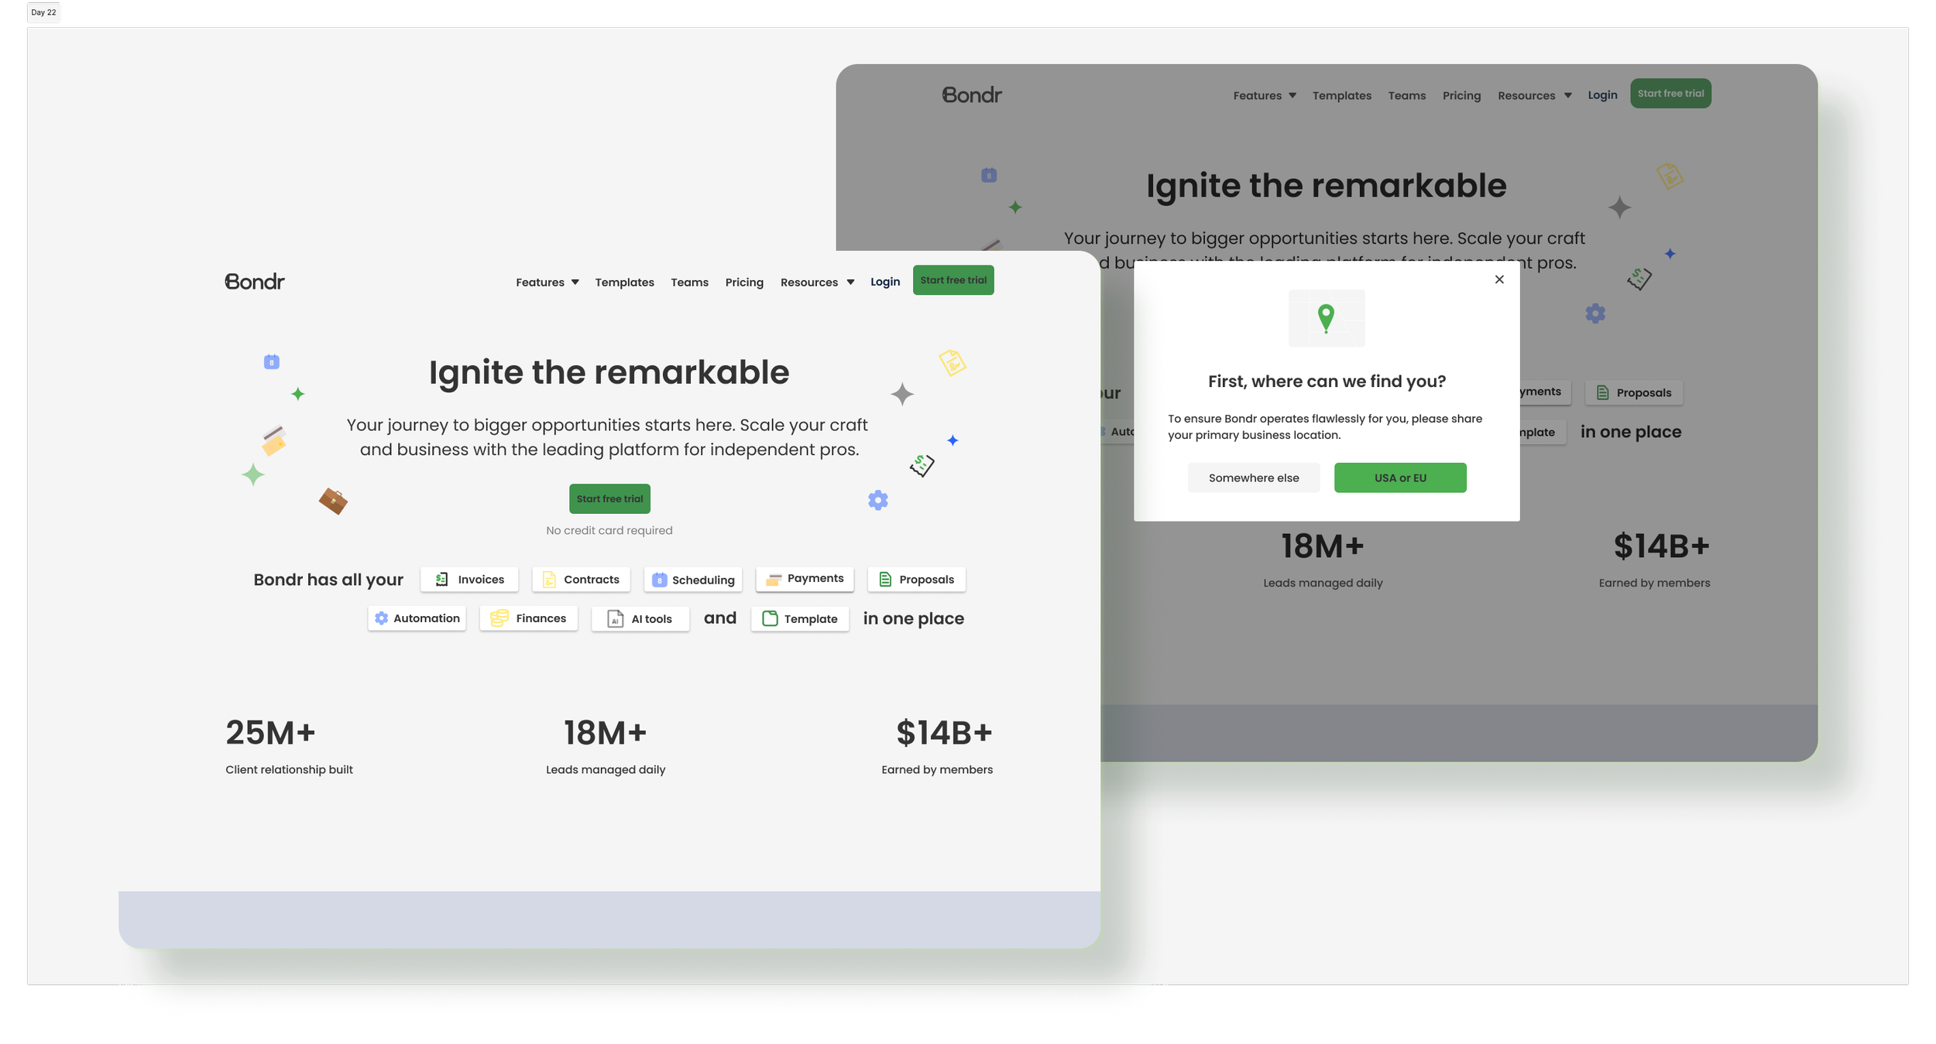Click Start free trial in the front window's navigation bar
The image size is (1936, 1044).
coord(953,280)
